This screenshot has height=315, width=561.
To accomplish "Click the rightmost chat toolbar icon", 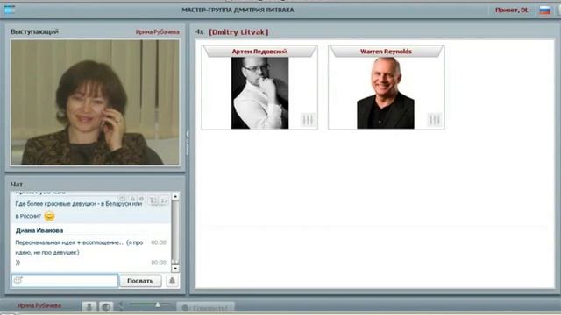I will click(x=164, y=200).
